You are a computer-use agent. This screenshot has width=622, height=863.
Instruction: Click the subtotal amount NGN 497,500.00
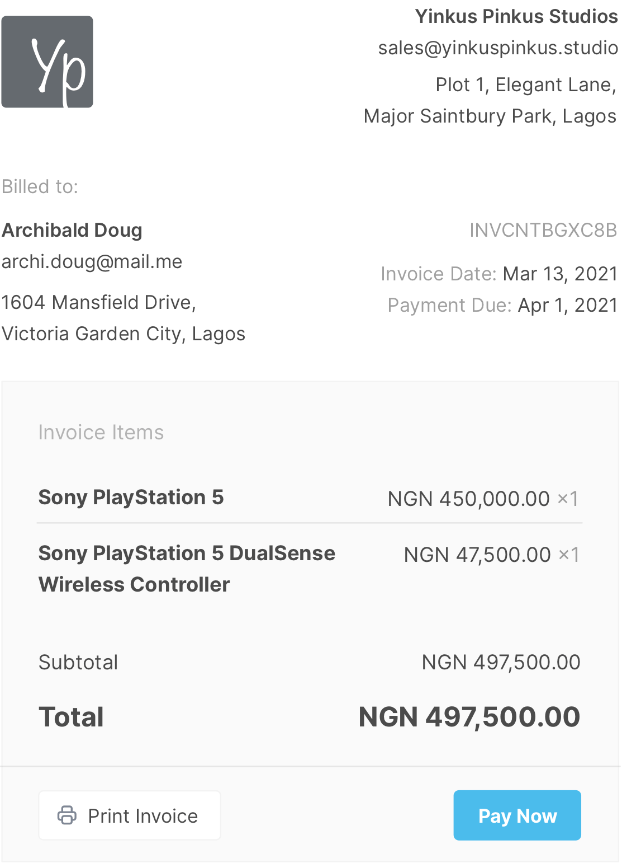point(501,662)
